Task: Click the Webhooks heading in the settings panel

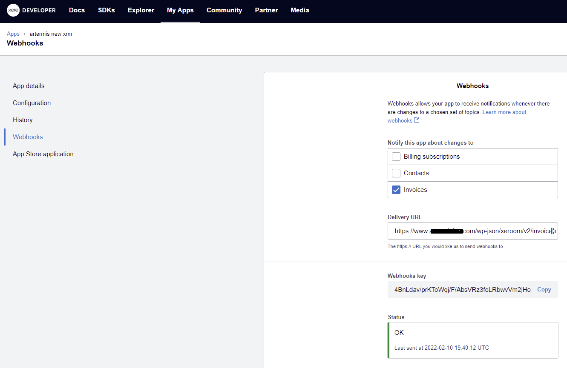Action: tap(472, 86)
